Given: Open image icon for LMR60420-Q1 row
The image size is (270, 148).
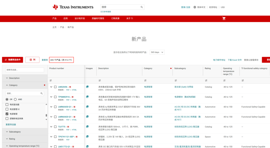Looking at the screenshot, I should coord(87,117).
